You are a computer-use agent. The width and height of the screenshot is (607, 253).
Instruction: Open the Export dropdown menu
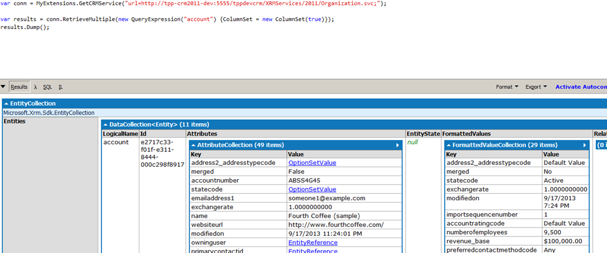pos(536,87)
